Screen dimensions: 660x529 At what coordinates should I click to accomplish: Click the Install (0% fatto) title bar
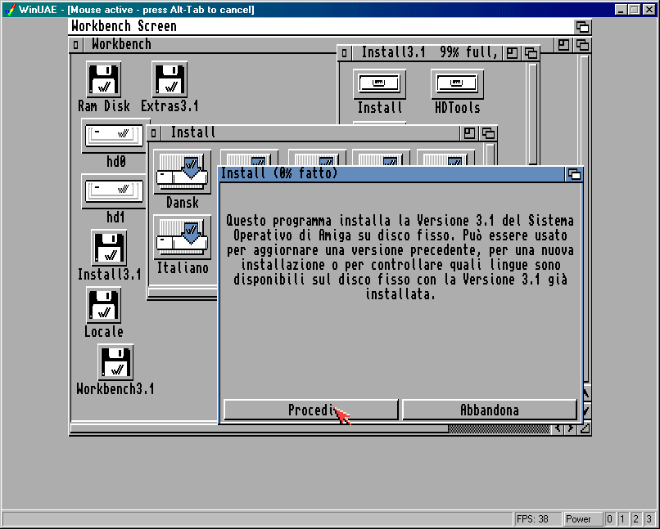point(392,173)
